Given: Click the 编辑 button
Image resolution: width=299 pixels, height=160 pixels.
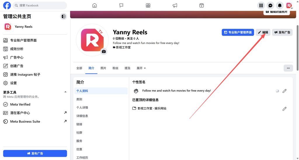Looking at the screenshot, I should point(263,32).
